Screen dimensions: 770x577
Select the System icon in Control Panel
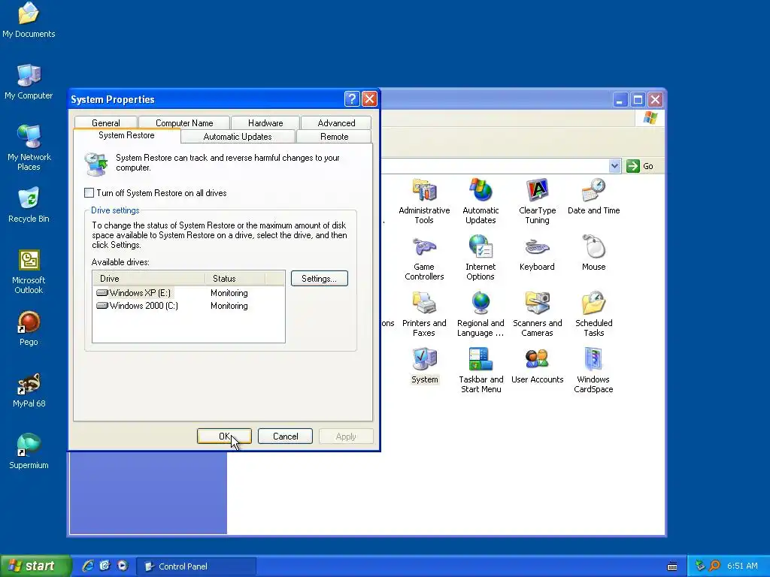coord(424,366)
